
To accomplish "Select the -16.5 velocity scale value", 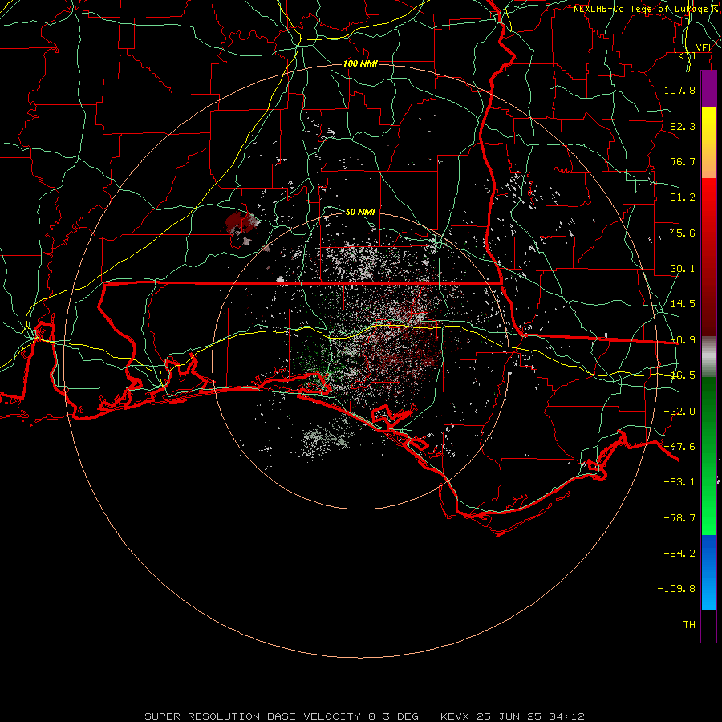I will point(683,375).
